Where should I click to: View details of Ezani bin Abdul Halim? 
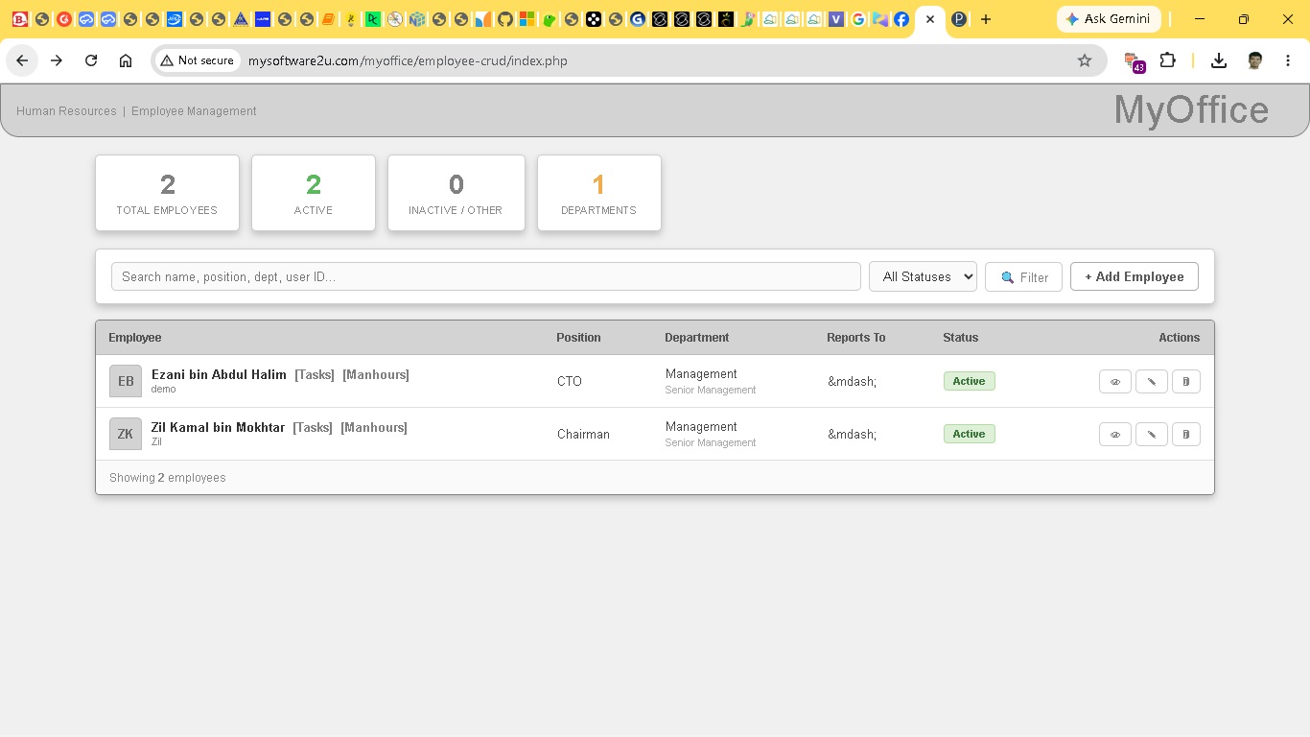1115,381
